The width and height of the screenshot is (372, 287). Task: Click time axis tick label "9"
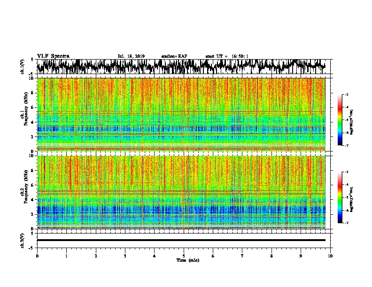tap(301, 256)
